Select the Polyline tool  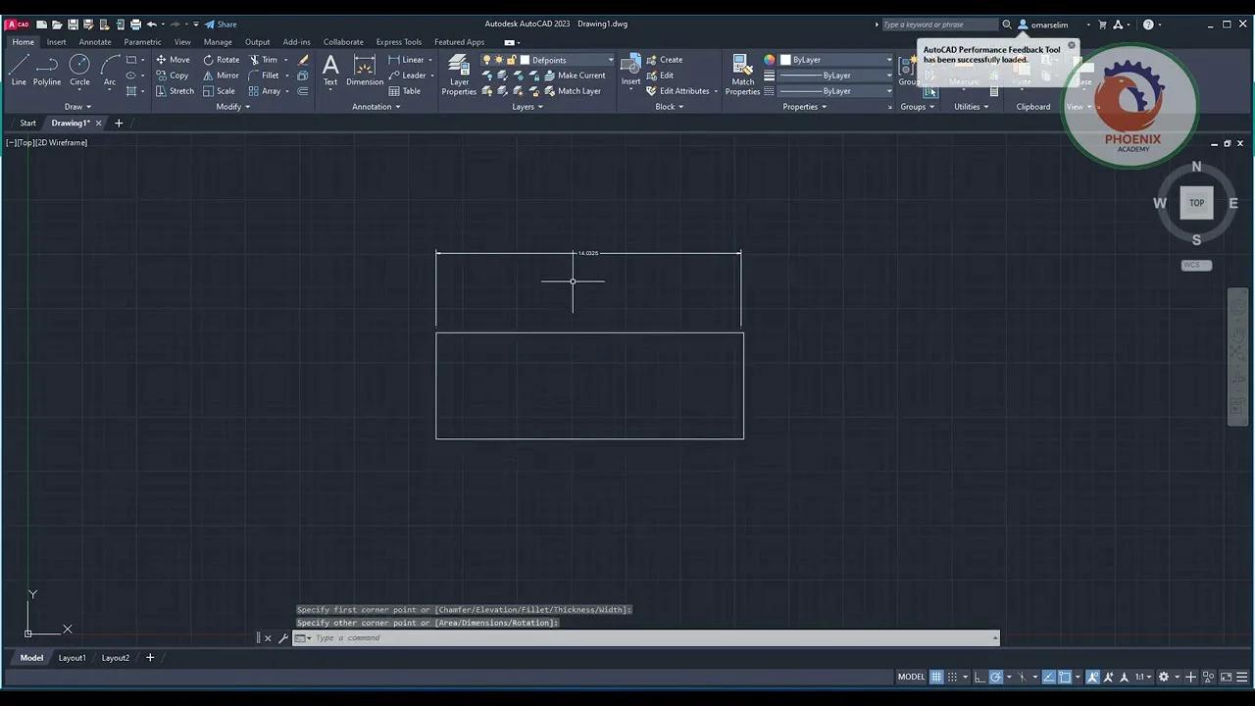47,71
